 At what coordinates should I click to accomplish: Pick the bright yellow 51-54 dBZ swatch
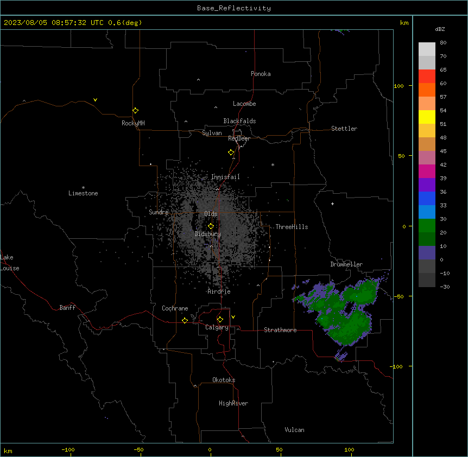pos(427,117)
